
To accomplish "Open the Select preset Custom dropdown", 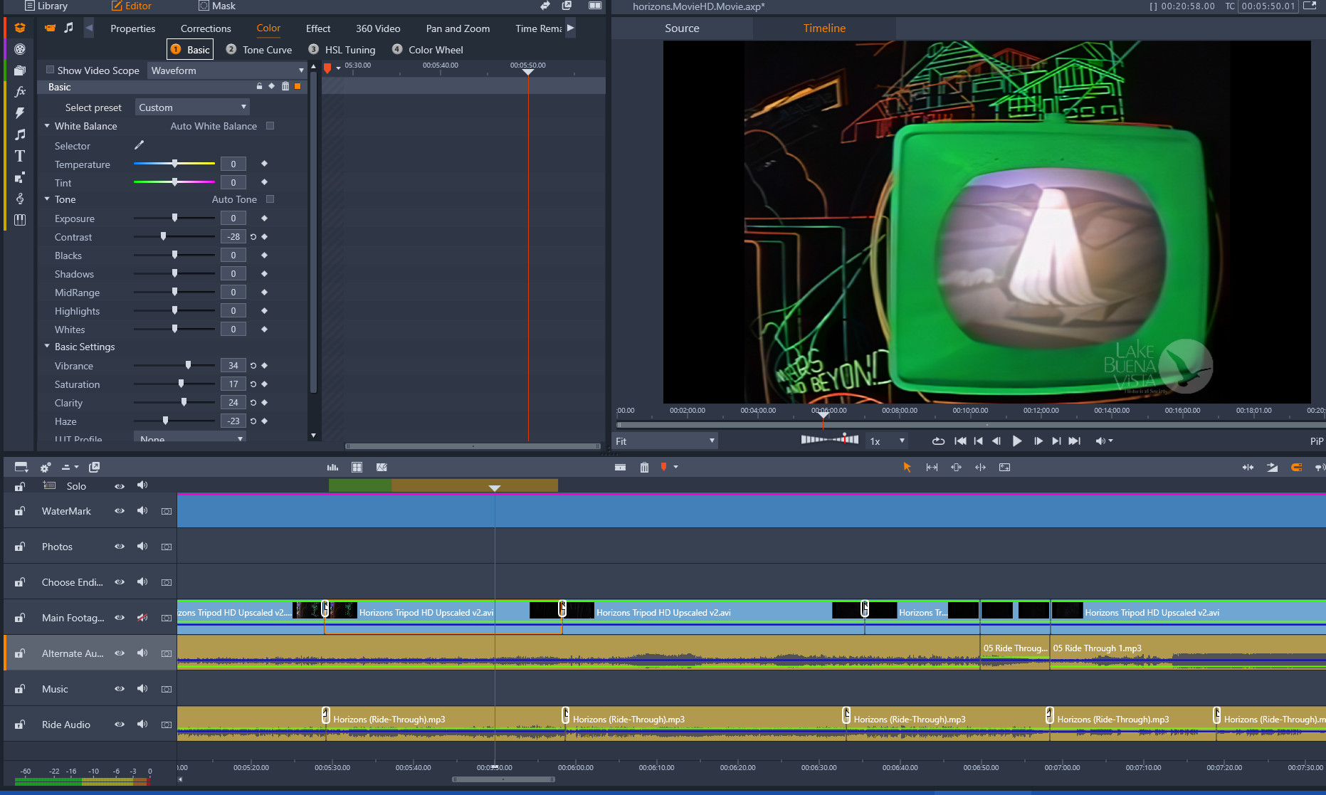I will point(192,107).
